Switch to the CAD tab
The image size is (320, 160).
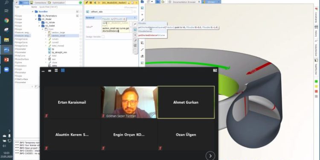click(x=24, y=3)
